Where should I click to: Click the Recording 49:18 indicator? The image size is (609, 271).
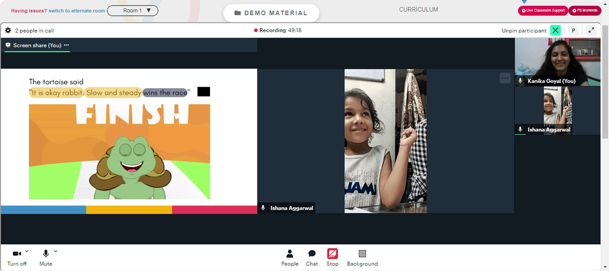click(x=278, y=30)
